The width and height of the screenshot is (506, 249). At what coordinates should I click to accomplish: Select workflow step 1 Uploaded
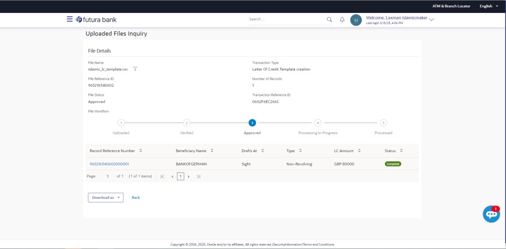point(121,123)
